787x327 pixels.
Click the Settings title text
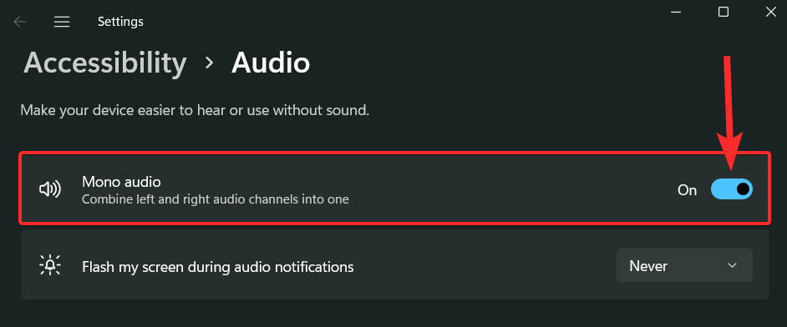coord(120,22)
